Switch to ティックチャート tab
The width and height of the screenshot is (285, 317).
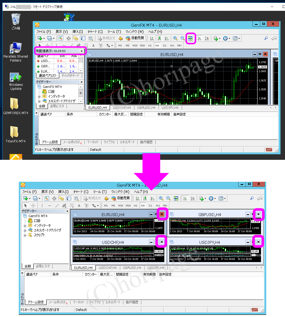pos(70,76)
